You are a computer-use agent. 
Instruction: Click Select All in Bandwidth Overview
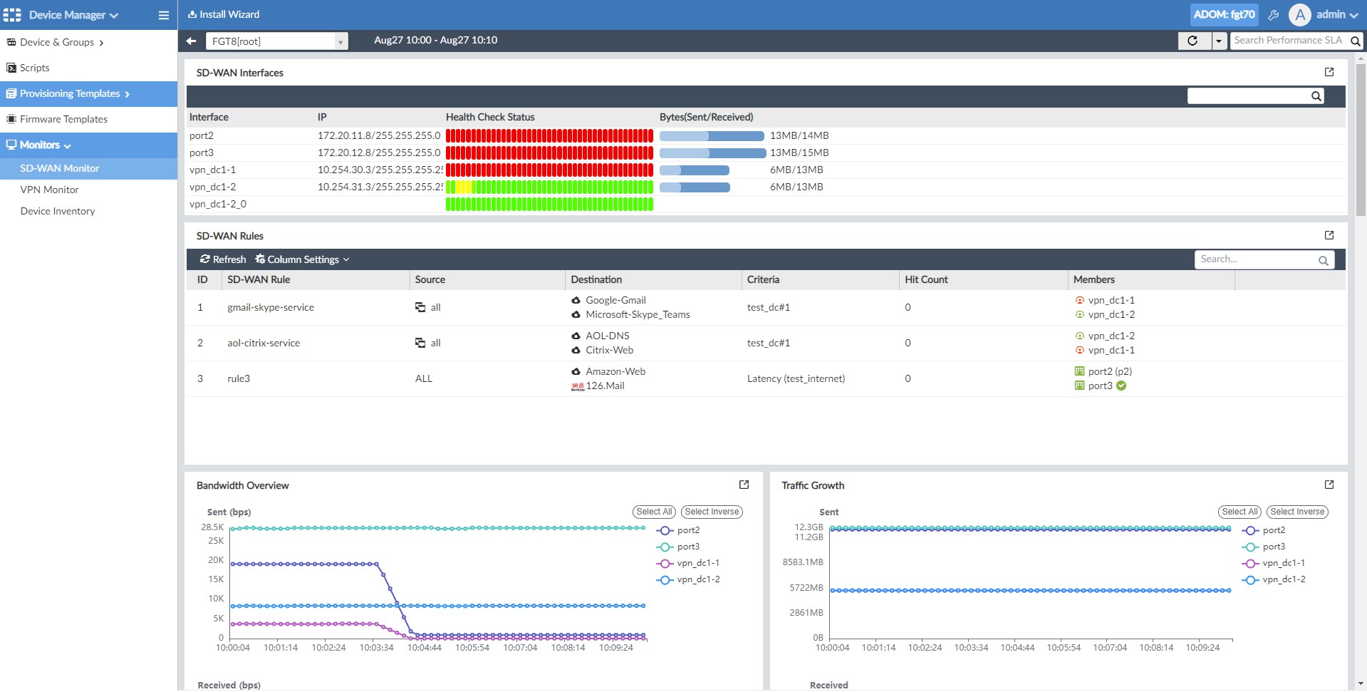point(654,512)
